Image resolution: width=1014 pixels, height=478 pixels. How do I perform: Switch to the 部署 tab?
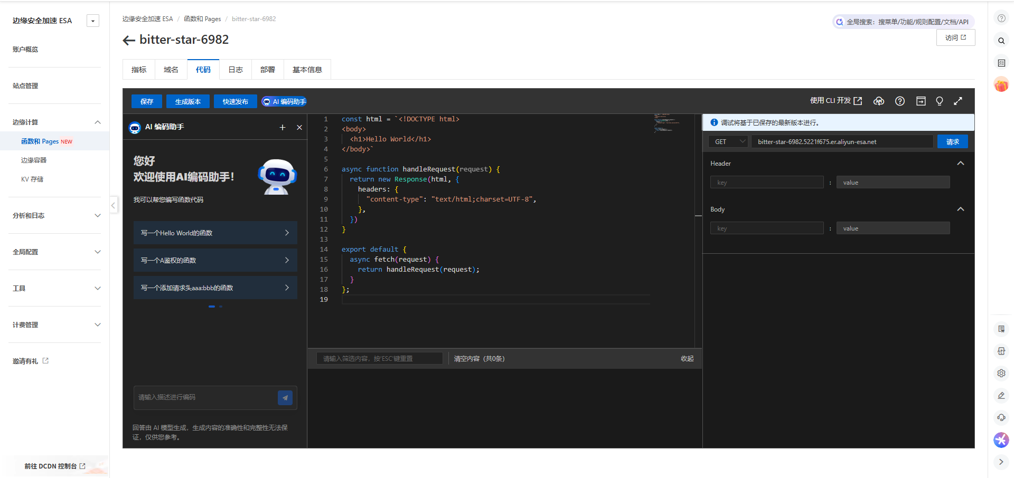268,70
